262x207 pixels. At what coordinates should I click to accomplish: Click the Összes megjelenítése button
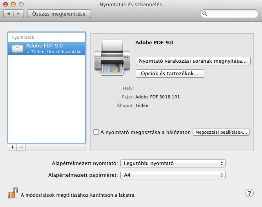[x=59, y=14]
